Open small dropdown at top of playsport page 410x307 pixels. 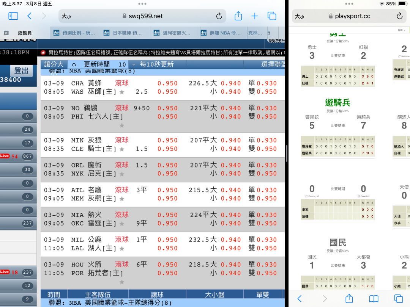point(402,30)
